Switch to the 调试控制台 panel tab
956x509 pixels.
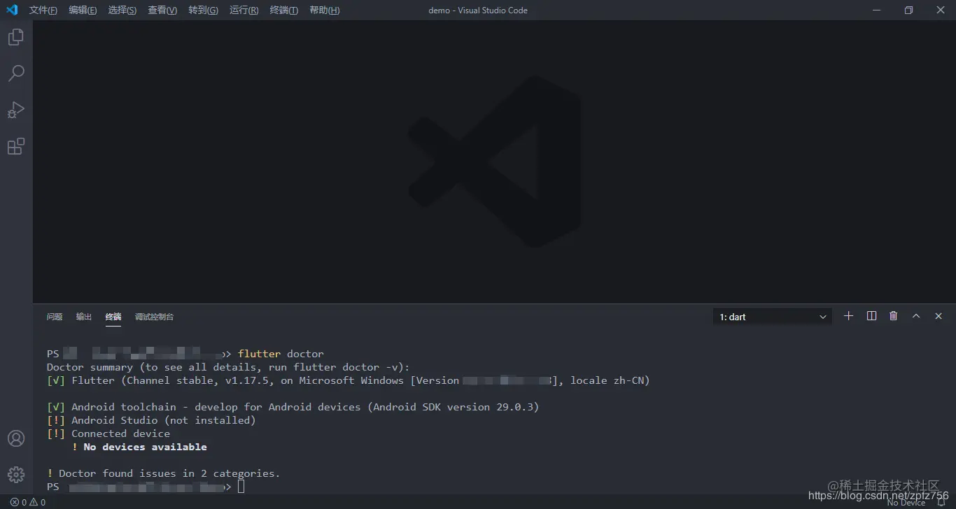[x=154, y=317]
